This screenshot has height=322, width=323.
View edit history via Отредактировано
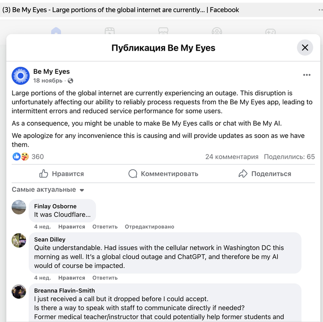(x=150, y=227)
